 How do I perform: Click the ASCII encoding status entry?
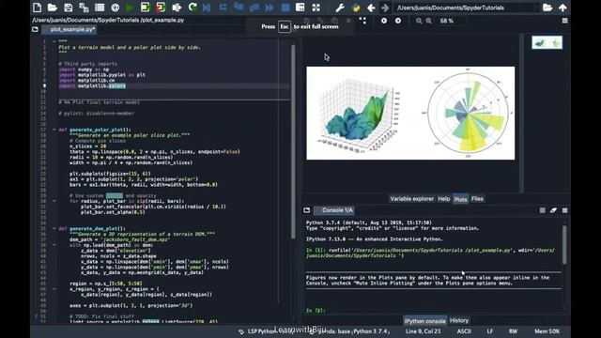coord(464,331)
